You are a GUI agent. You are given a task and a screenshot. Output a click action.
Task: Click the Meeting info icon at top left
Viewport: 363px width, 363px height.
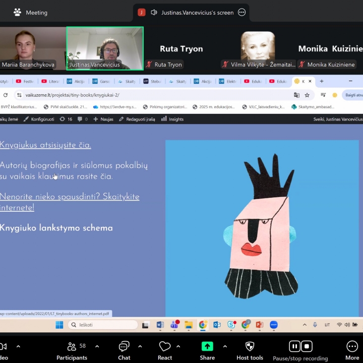(18, 12)
